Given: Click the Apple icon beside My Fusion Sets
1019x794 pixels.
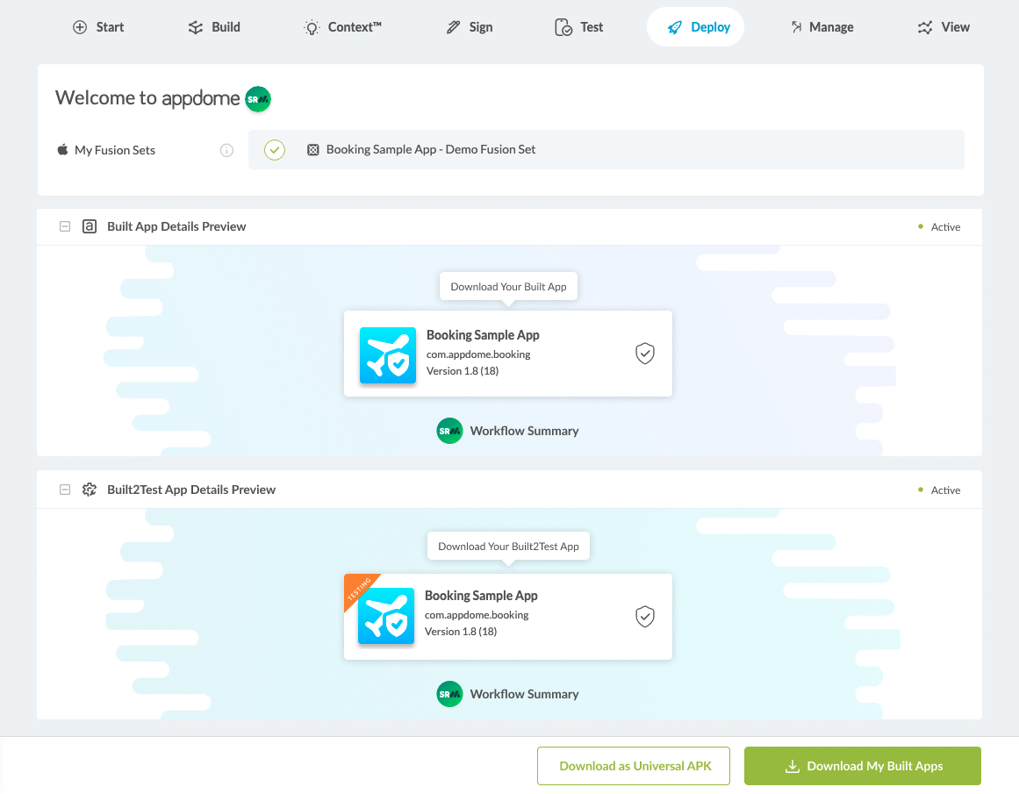Looking at the screenshot, I should point(62,150).
